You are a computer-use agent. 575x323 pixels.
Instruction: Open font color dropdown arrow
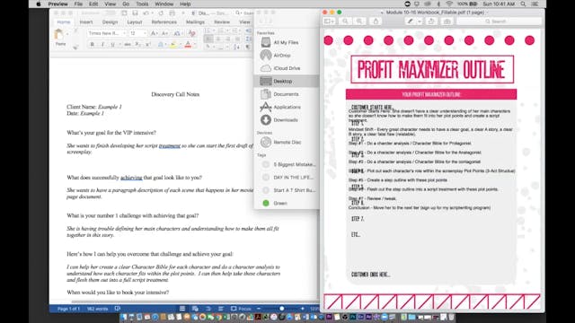click(194, 45)
